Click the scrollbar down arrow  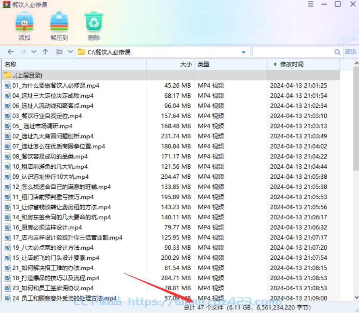click(x=356, y=298)
